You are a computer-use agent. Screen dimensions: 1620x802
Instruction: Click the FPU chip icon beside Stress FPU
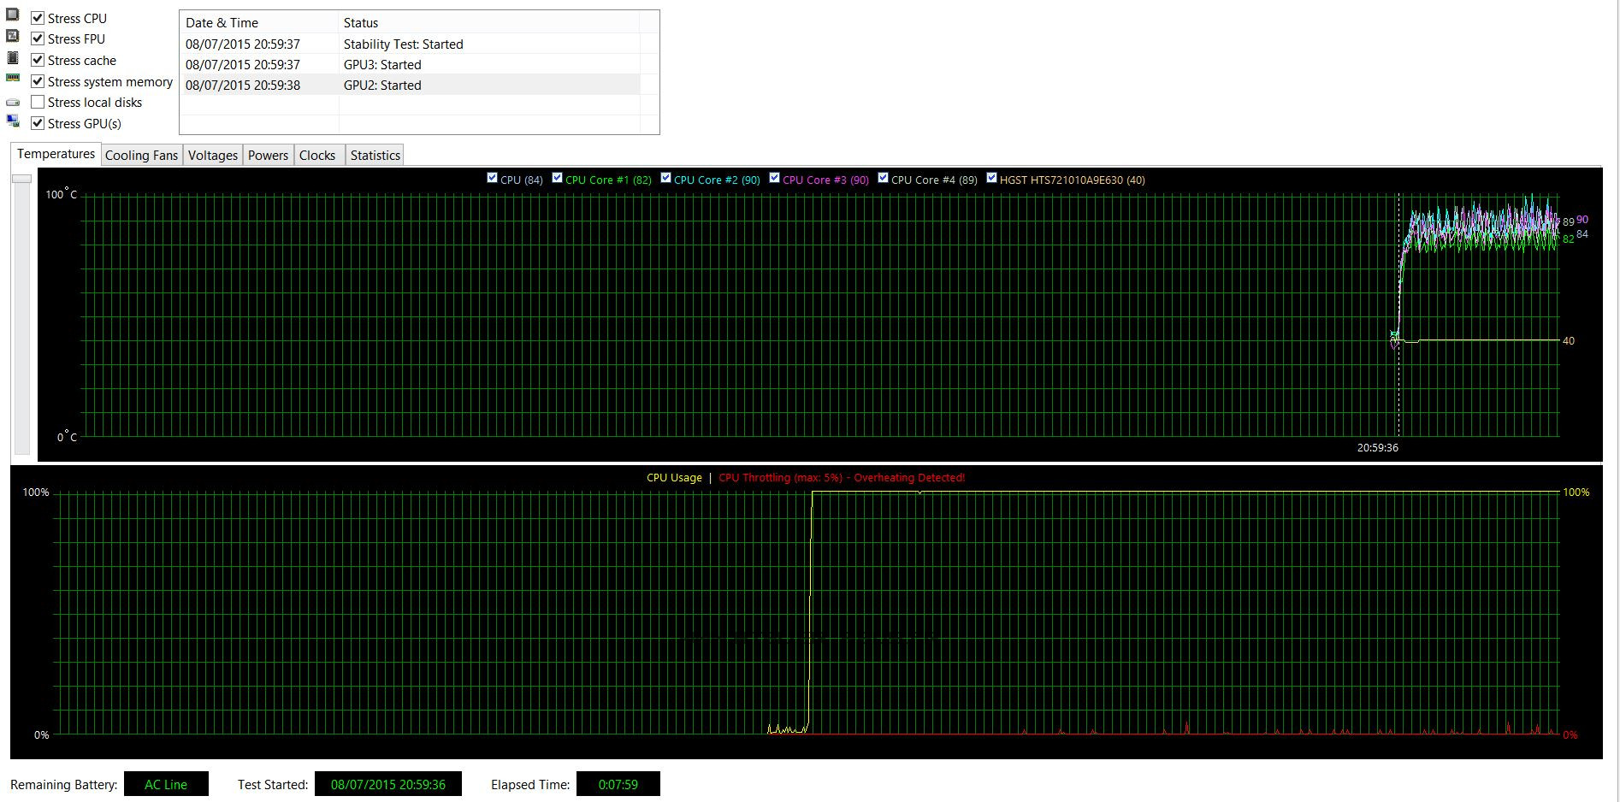[x=12, y=36]
